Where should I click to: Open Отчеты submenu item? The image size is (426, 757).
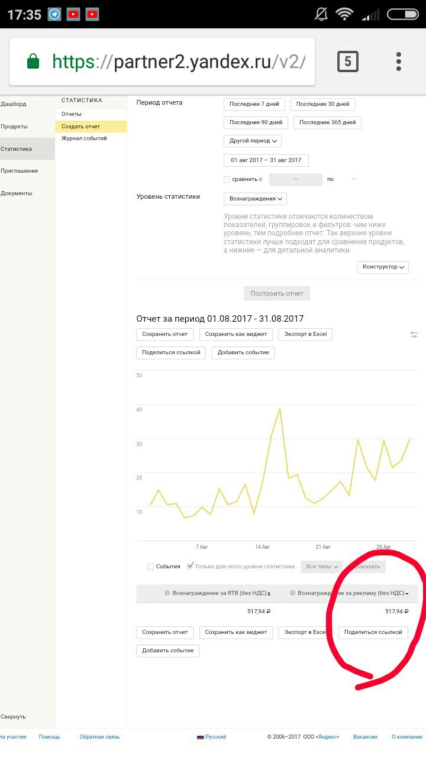(72, 114)
